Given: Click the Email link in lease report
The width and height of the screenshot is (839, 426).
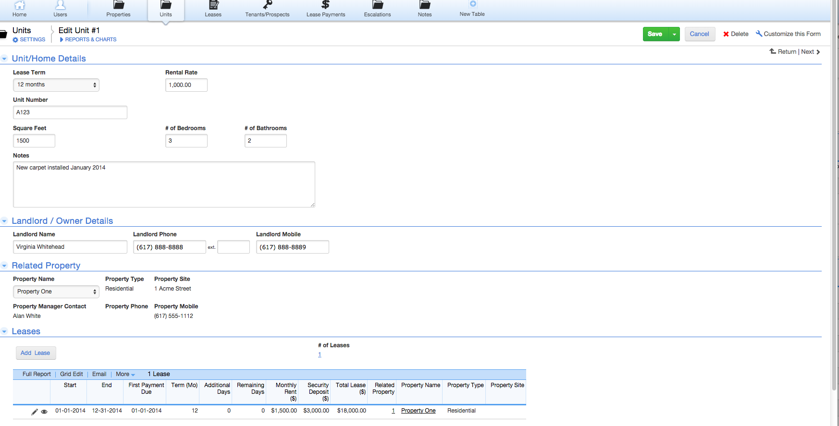Looking at the screenshot, I should click(99, 374).
